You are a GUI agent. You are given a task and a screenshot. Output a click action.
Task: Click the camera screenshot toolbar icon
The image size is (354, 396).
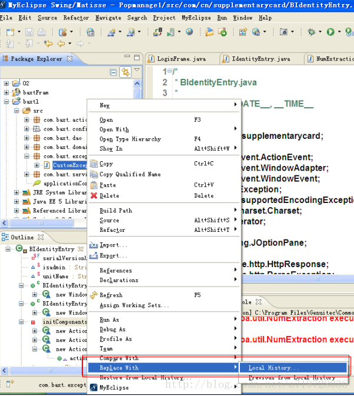[x=283, y=32]
